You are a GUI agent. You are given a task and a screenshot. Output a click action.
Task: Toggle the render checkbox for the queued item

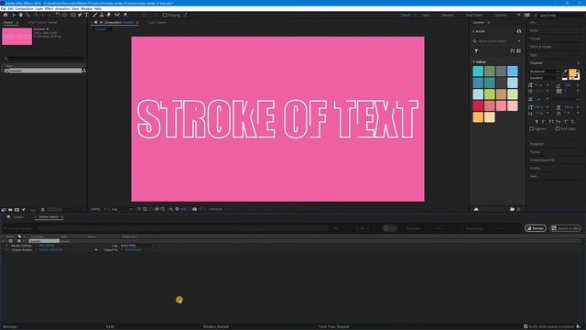pos(10,241)
